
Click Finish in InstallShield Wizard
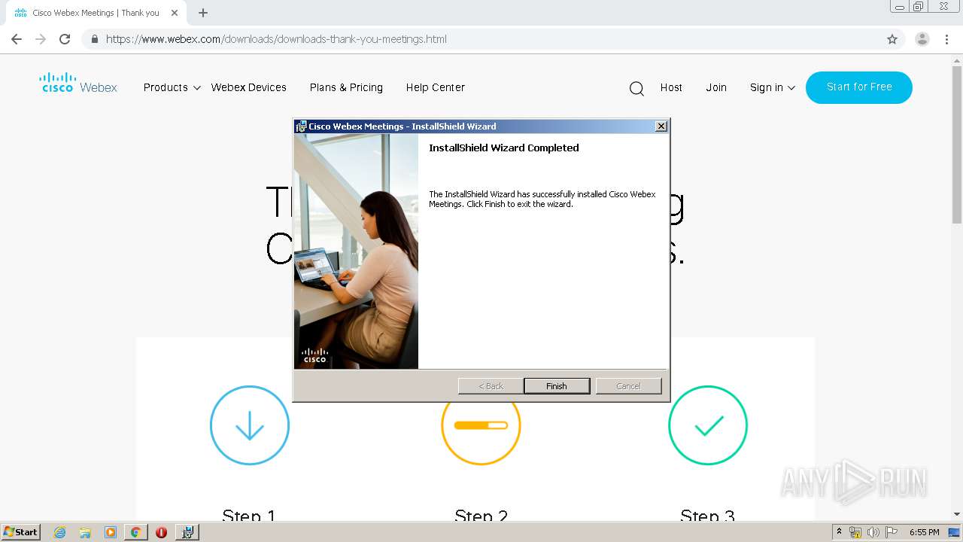[x=557, y=386]
